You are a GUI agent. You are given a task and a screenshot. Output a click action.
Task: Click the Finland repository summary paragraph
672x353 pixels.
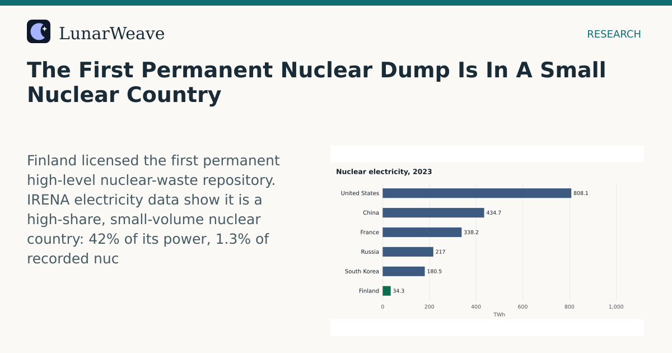click(x=153, y=210)
